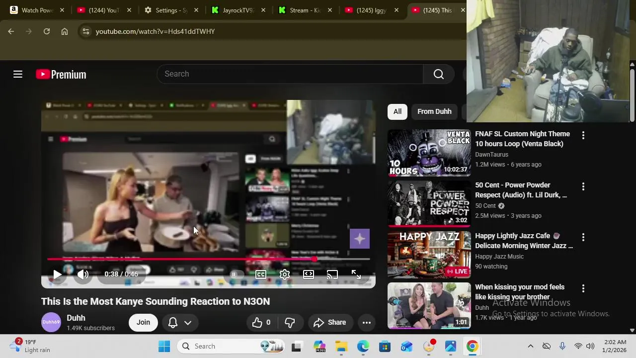This screenshot has height=358, width=636.
Task: Open options for Happy Lightly Jazz Cafe
Action: tap(583, 237)
